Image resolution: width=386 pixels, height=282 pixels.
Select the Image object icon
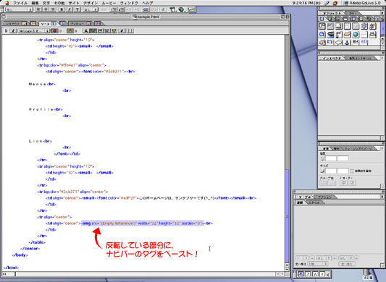coord(356,26)
